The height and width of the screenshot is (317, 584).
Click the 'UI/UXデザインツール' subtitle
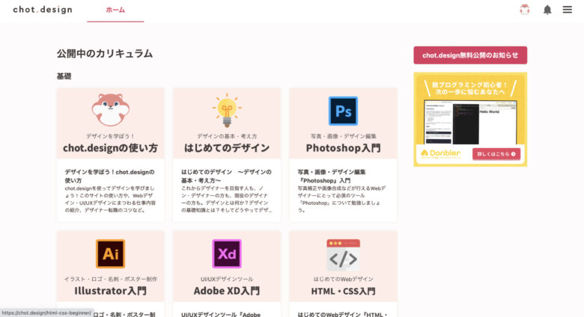point(227,279)
